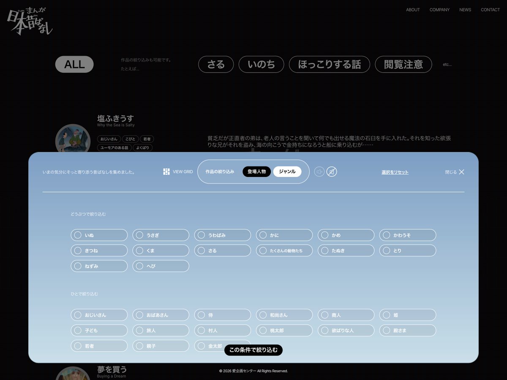Select the muted speaker icon
This screenshot has height=380, width=507.
coord(332,171)
